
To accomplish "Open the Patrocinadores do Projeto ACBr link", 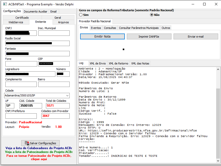I will pos(39,152).
